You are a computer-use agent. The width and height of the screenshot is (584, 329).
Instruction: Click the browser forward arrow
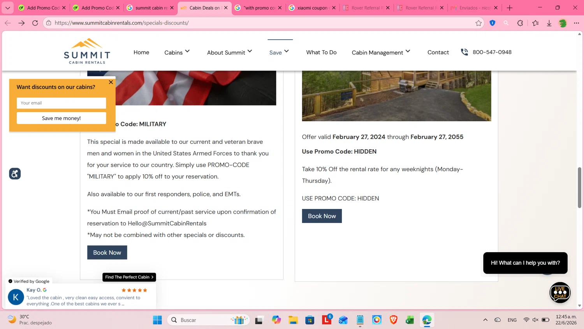[21, 23]
